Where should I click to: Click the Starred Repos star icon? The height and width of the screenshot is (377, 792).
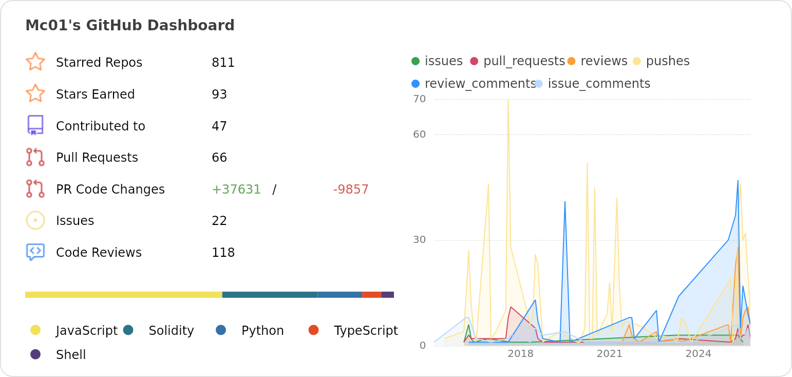(x=35, y=62)
